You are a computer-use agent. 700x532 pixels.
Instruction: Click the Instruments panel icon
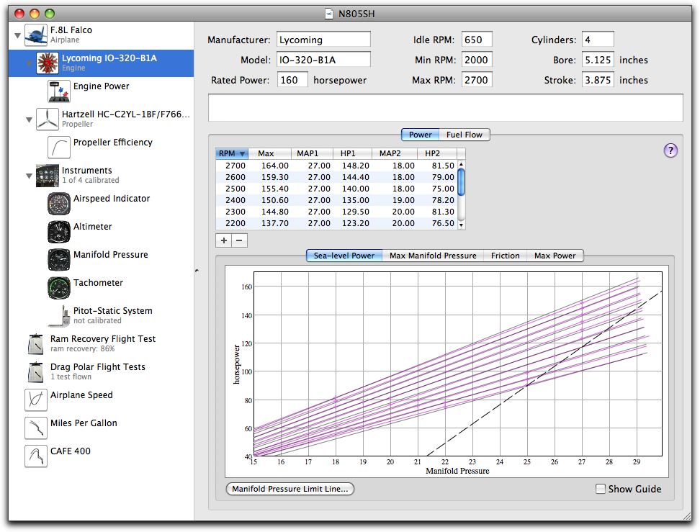coord(48,176)
